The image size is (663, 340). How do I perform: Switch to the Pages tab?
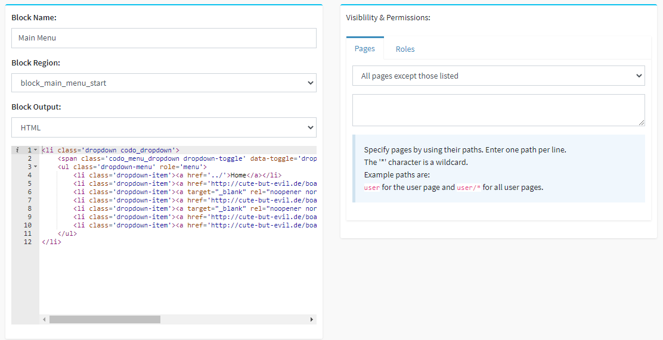[364, 49]
